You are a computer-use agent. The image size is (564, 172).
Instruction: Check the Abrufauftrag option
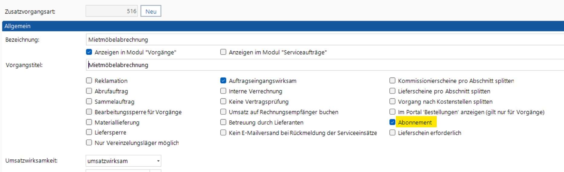(89, 91)
